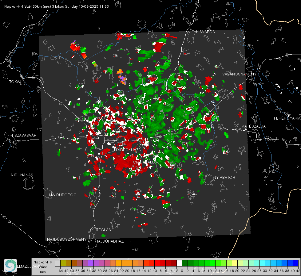Select the MÁTÉSZALKA town label
The height and width of the screenshot is (276, 301).
253,126
